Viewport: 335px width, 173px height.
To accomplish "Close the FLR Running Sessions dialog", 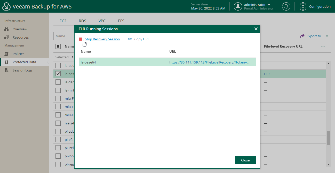I will (x=245, y=160).
